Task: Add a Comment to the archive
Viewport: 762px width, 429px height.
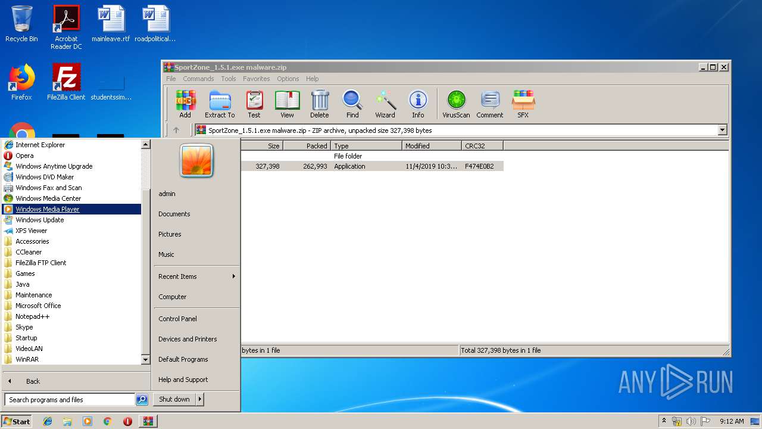Action: (x=490, y=104)
